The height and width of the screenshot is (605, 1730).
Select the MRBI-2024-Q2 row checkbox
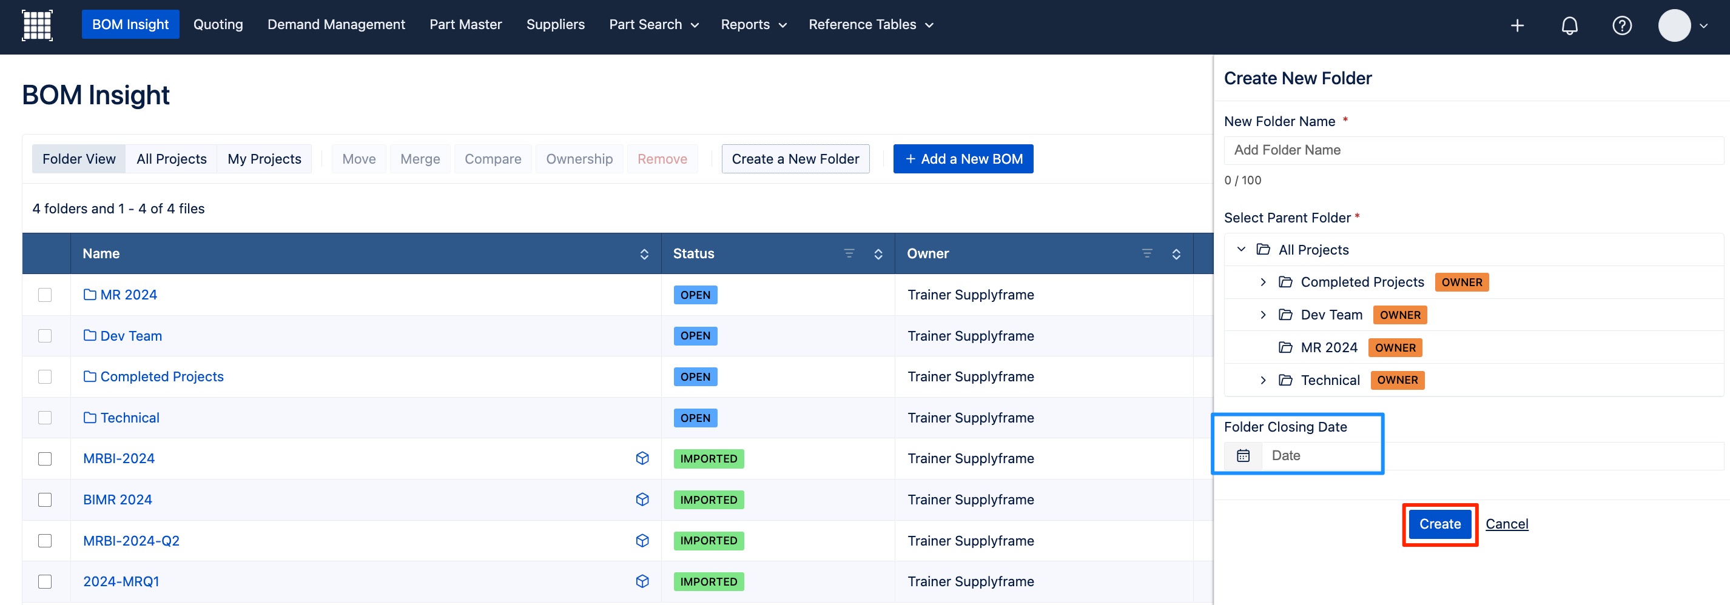click(45, 541)
